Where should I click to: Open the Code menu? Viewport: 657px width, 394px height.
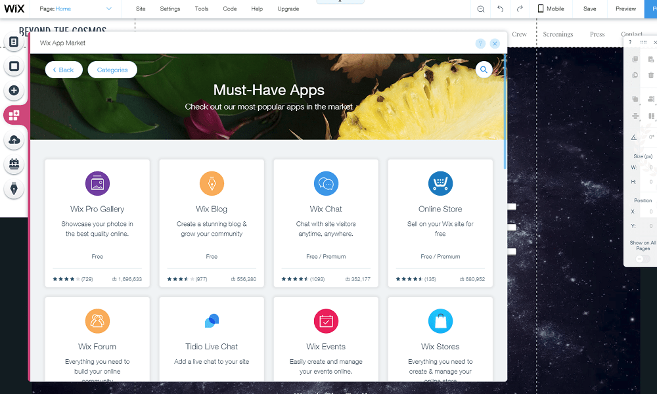click(229, 9)
